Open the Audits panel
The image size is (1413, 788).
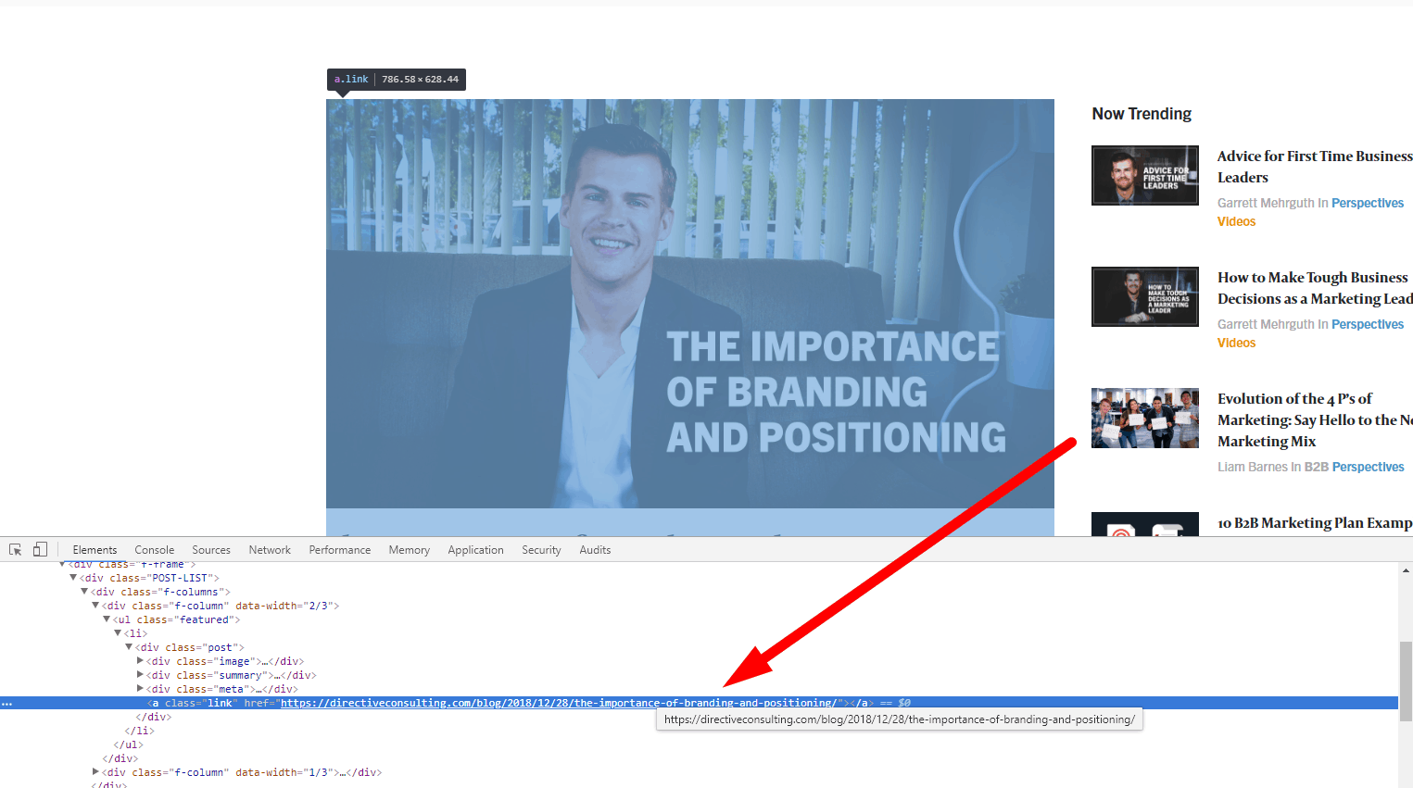point(594,549)
